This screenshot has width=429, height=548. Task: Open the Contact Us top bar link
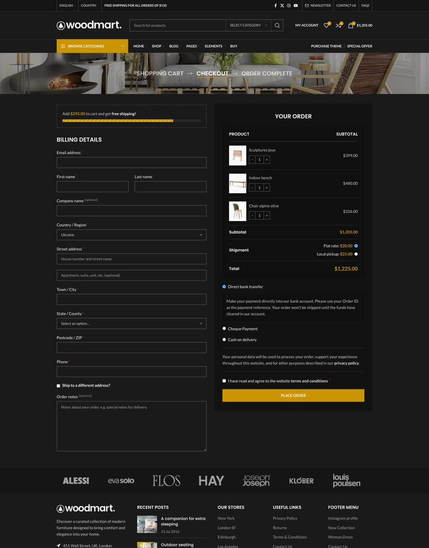(346, 6)
